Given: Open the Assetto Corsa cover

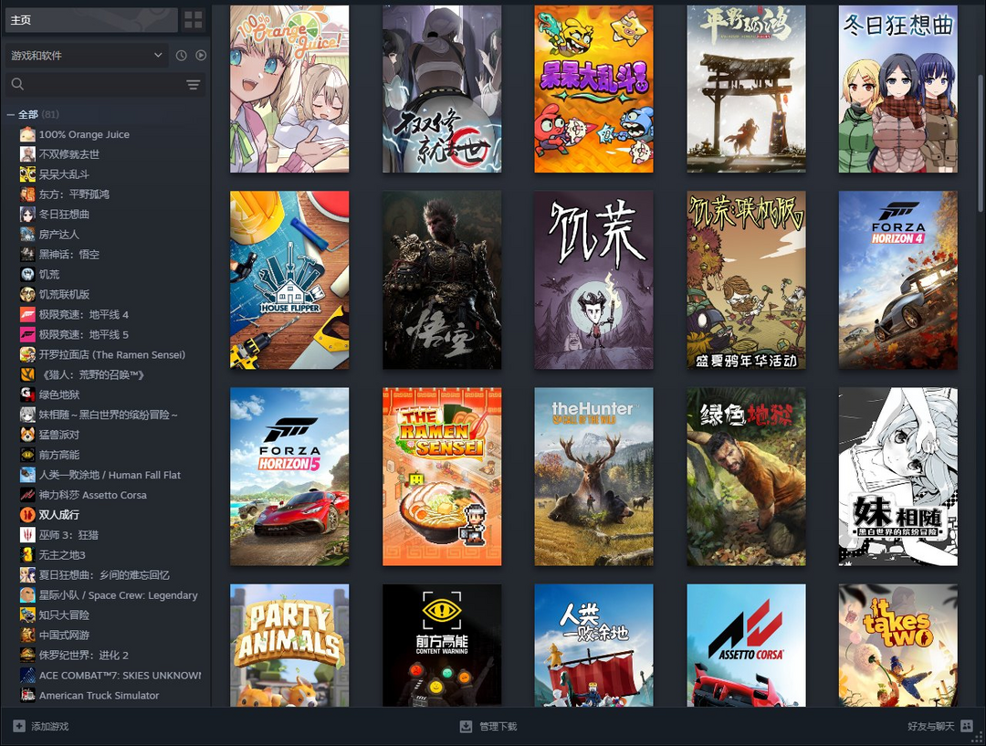Looking at the screenshot, I should (746, 646).
